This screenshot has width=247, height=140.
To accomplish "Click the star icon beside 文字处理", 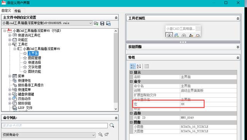I will 25,67.
